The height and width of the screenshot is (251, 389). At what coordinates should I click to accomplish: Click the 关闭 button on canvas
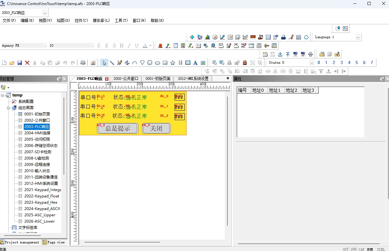pyautogui.click(x=156, y=128)
